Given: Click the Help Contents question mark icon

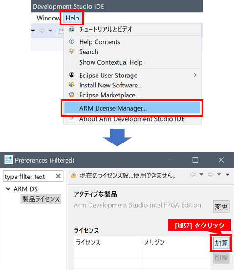Looking at the screenshot, I should 71,41.
